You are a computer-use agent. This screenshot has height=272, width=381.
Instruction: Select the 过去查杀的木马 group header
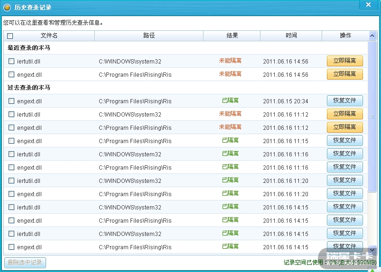tap(28, 88)
